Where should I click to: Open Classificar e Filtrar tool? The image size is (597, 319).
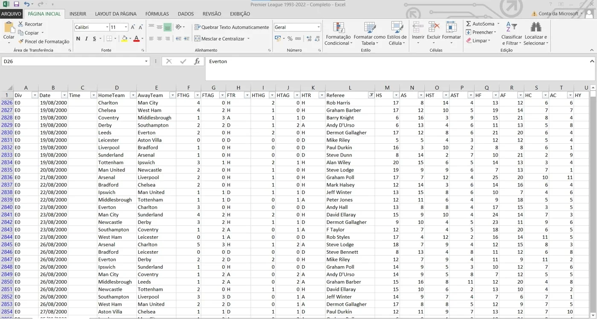pyautogui.click(x=512, y=34)
